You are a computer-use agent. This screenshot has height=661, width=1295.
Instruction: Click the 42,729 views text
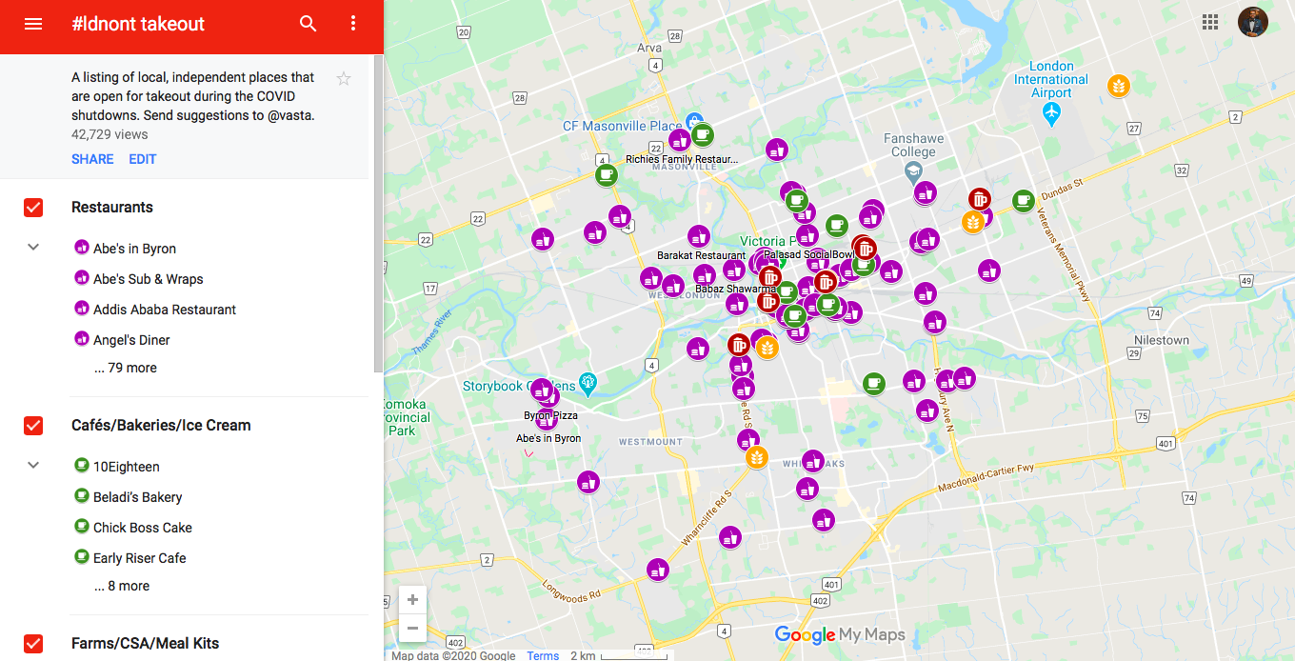click(110, 134)
